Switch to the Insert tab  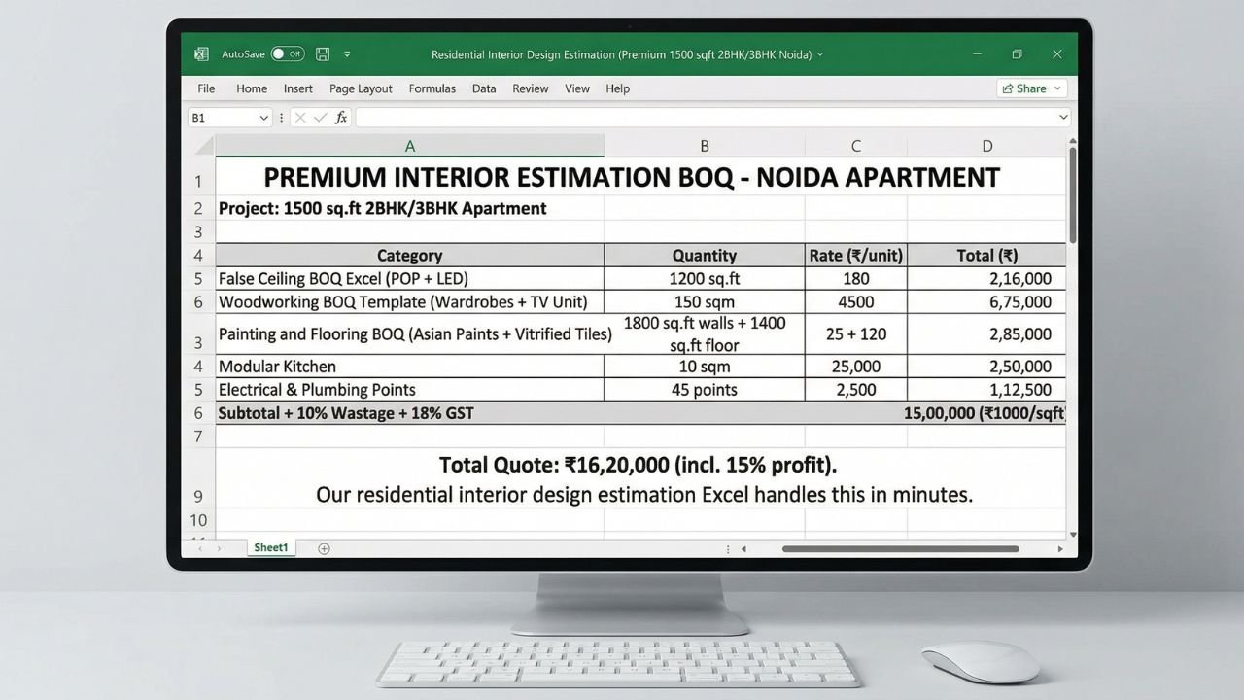point(298,88)
